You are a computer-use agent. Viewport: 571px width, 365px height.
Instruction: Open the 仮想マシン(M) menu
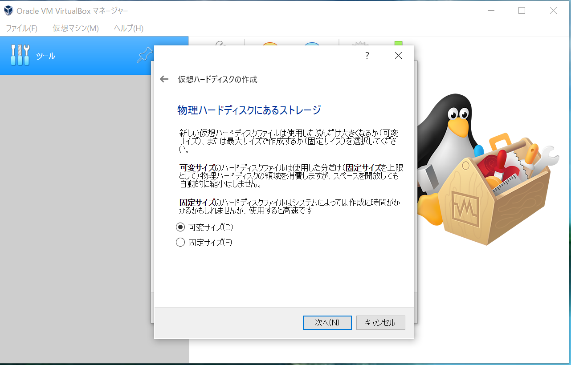(x=76, y=28)
